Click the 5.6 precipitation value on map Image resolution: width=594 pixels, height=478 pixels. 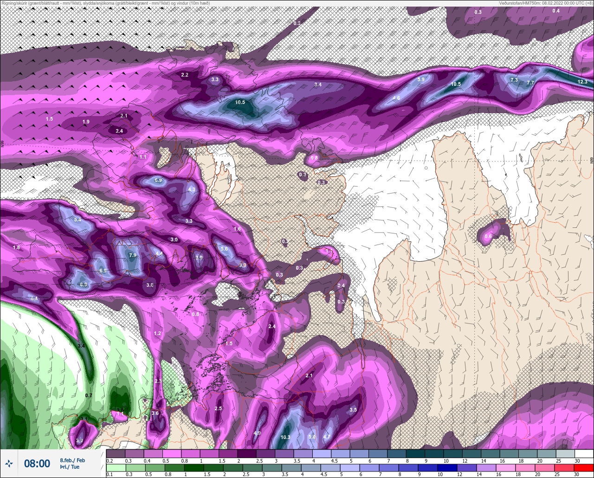click(x=224, y=249)
